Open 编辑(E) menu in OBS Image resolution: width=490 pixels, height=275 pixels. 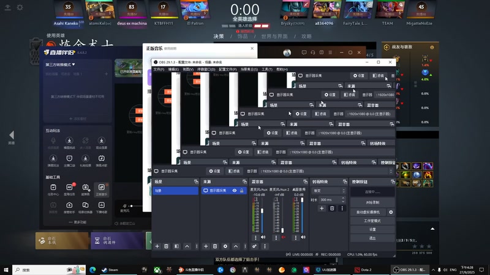173,69
